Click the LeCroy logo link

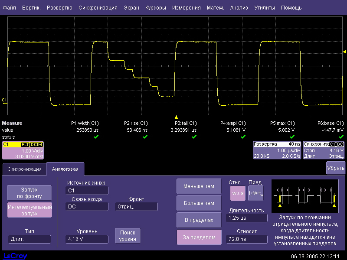15,256
